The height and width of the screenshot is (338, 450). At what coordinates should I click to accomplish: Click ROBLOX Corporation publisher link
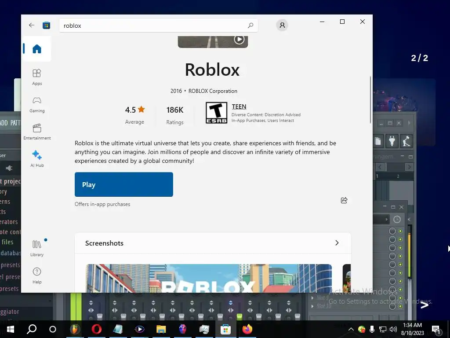pyautogui.click(x=213, y=91)
